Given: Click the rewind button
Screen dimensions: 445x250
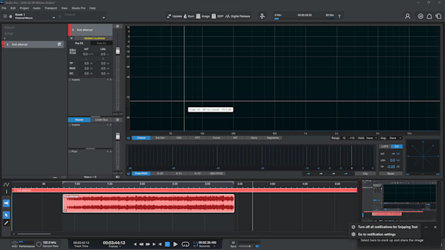Looking at the screenshot, I should coord(141,244).
